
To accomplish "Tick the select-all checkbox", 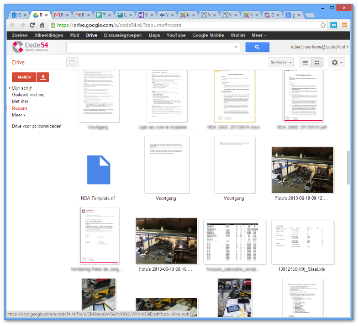I will coord(72,62).
